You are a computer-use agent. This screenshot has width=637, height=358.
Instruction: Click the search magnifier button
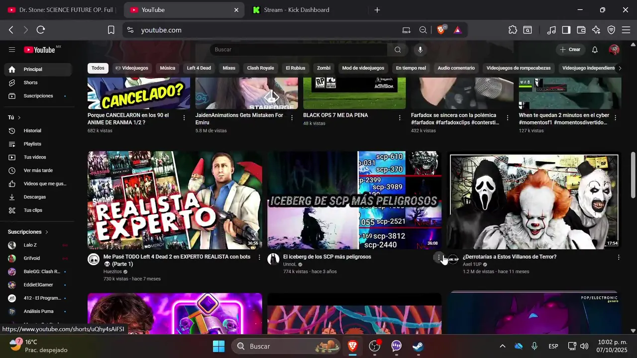pos(398,50)
